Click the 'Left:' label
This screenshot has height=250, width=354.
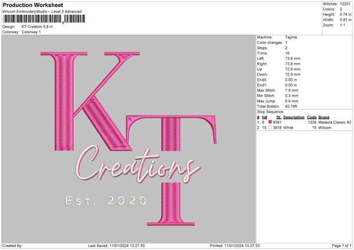pos(261,58)
